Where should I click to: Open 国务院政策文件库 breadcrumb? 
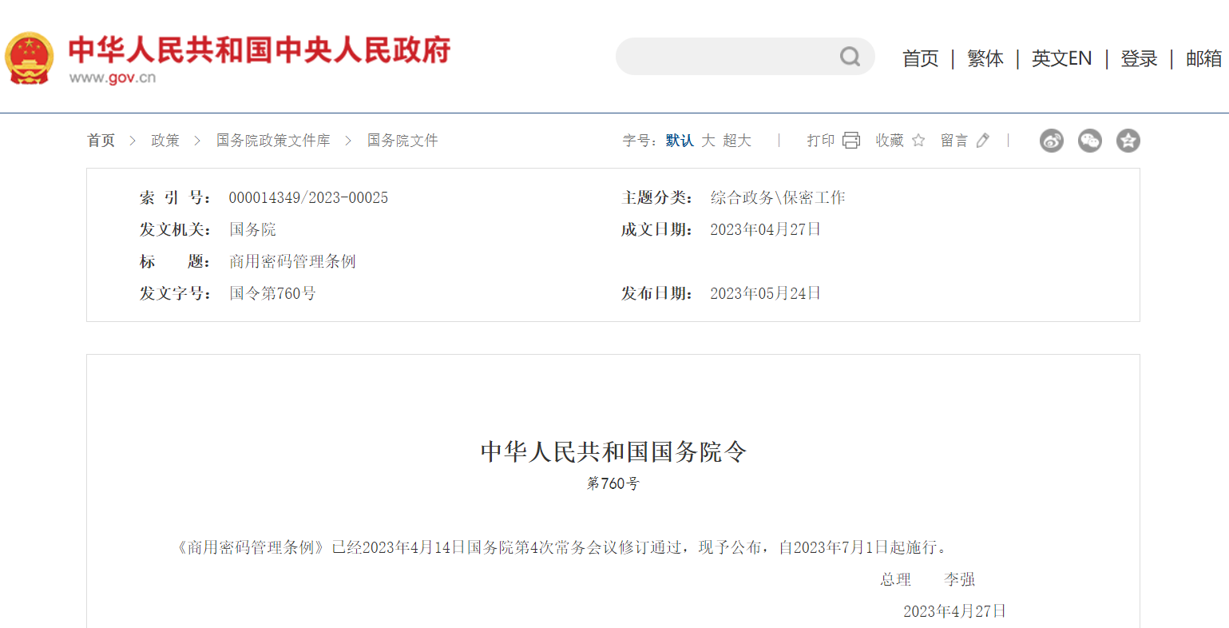(273, 141)
